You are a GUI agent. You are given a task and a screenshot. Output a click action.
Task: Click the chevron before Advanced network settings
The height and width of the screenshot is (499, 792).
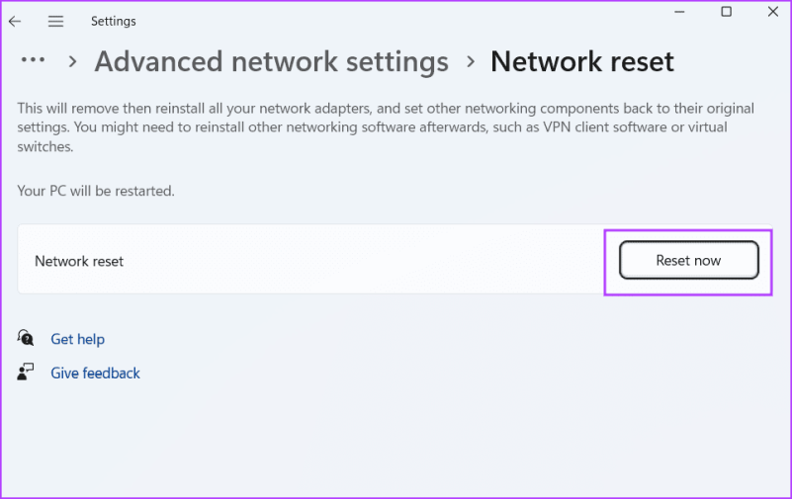click(72, 61)
